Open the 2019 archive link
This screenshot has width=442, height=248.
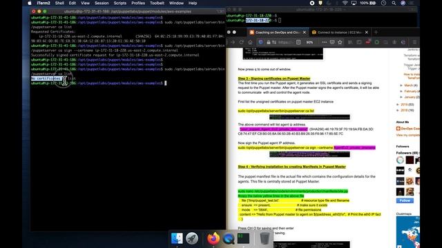pos(404,104)
